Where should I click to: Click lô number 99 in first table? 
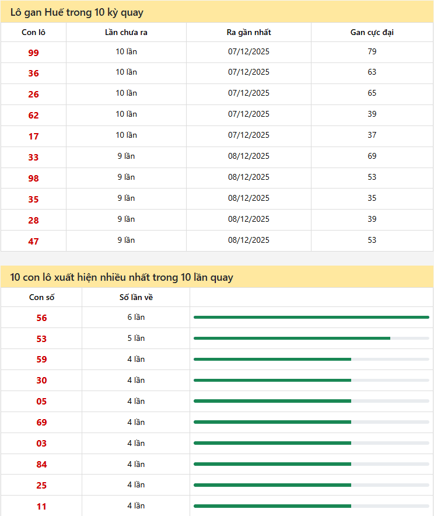click(x=33, y=53)
